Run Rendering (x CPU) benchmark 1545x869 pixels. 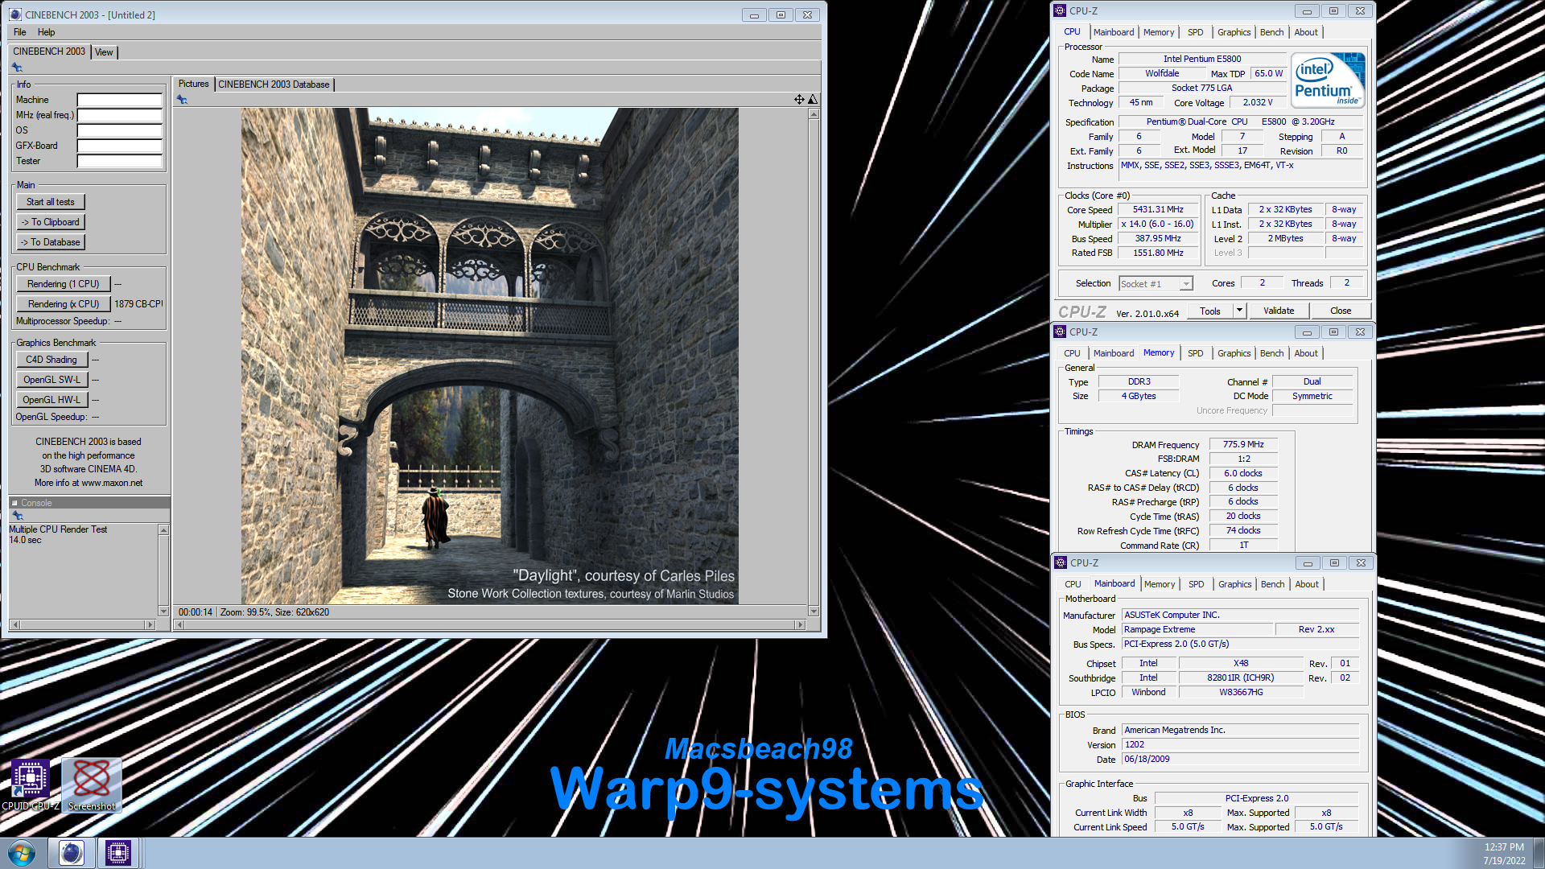pos(64,304)
